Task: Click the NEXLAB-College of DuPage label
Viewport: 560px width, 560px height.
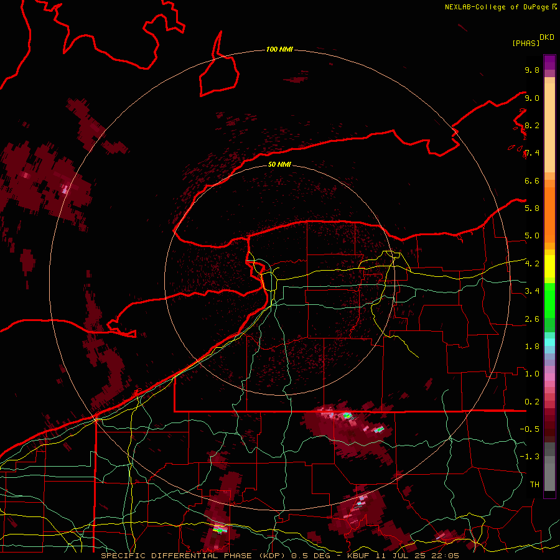Action: [x=497, y=7]
